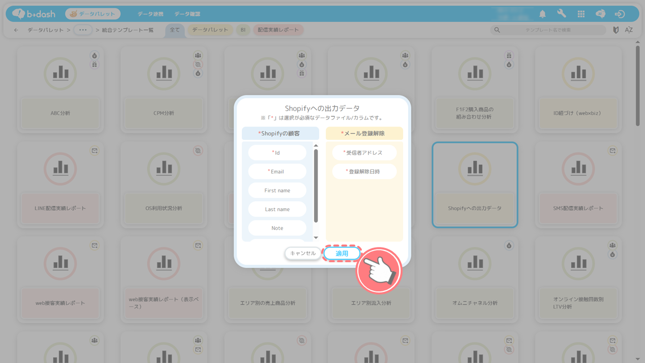Select the BI filter tab

coord(243,30)
